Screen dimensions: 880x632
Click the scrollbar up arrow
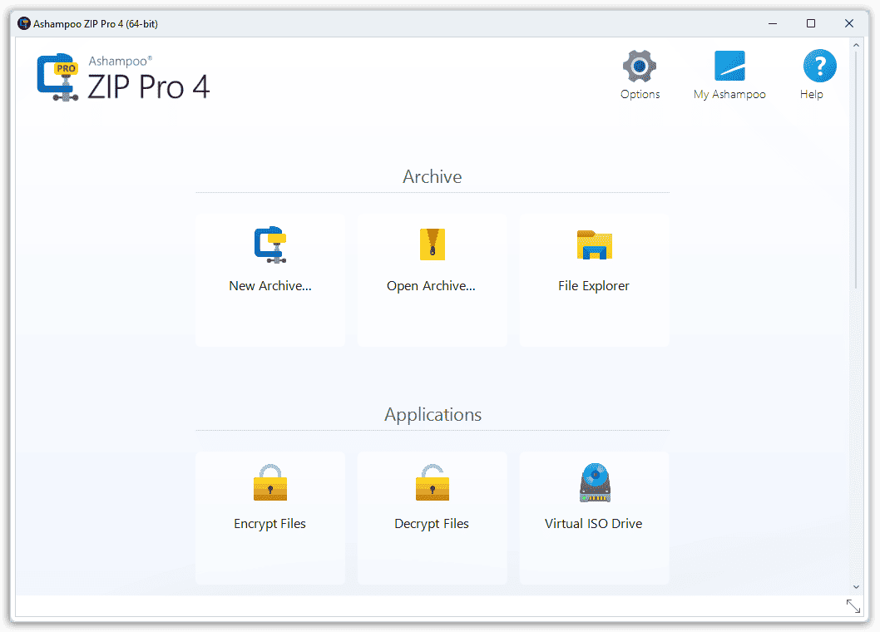click(x=856, y=45)
